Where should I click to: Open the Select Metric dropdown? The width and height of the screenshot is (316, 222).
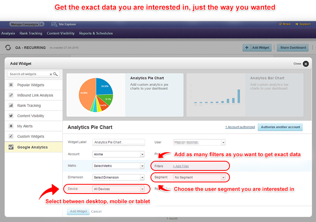click(118, 166)
